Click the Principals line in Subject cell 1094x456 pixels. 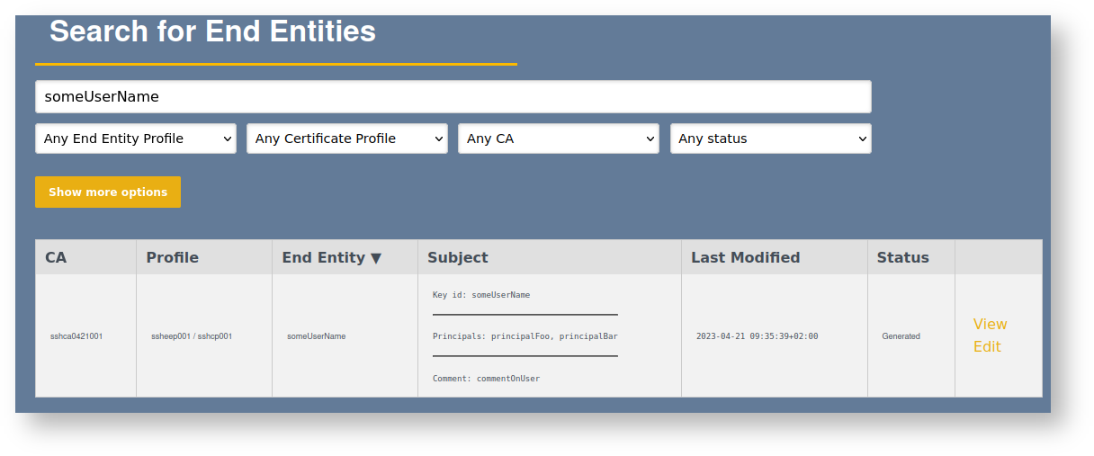(525, 336)
